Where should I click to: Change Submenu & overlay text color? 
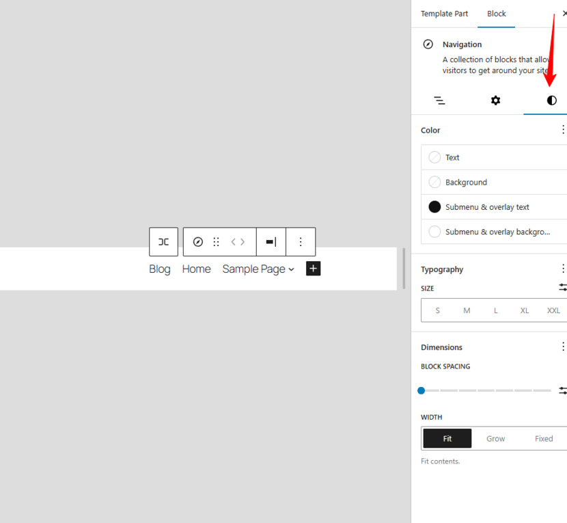494,207
